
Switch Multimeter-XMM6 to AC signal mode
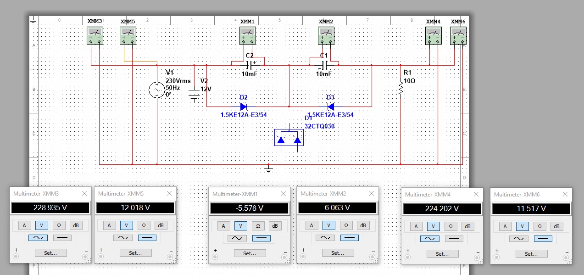[518, 239]
